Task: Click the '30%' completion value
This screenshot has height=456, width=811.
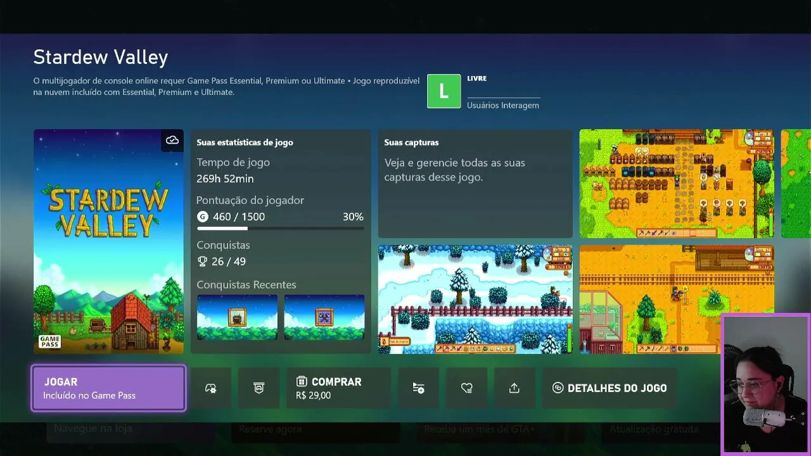Action: coord(353,217)
